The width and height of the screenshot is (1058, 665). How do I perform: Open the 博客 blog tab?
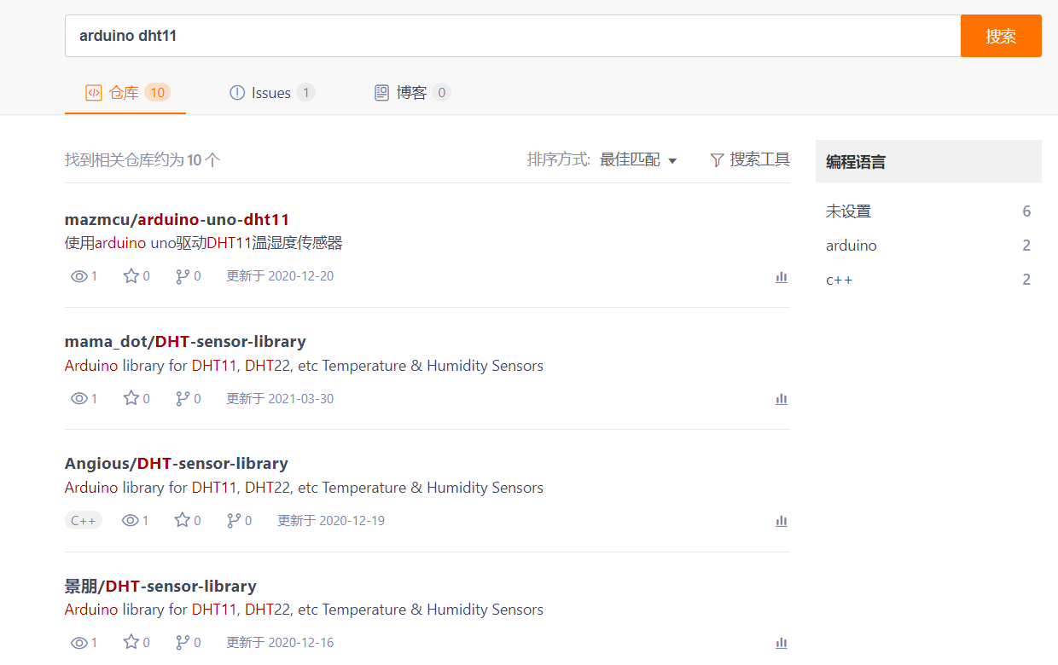[x=412, y=93]
